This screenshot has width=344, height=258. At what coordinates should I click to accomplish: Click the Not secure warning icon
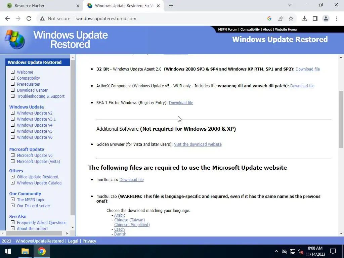coord(42,19)
